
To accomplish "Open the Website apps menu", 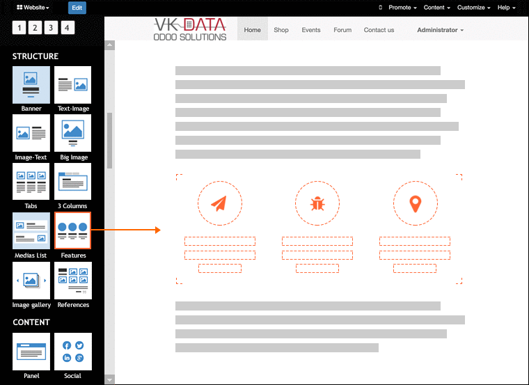I will tap(33, 8).
